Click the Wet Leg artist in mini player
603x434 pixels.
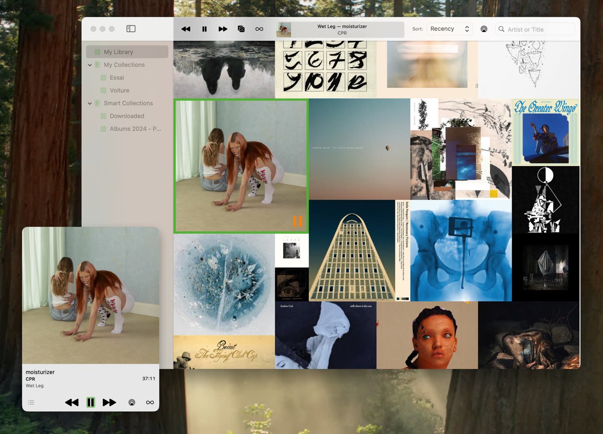(35, 386)
